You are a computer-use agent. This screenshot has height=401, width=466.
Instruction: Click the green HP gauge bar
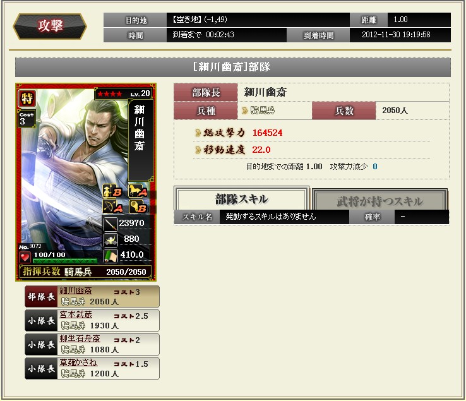click(65, 261)
